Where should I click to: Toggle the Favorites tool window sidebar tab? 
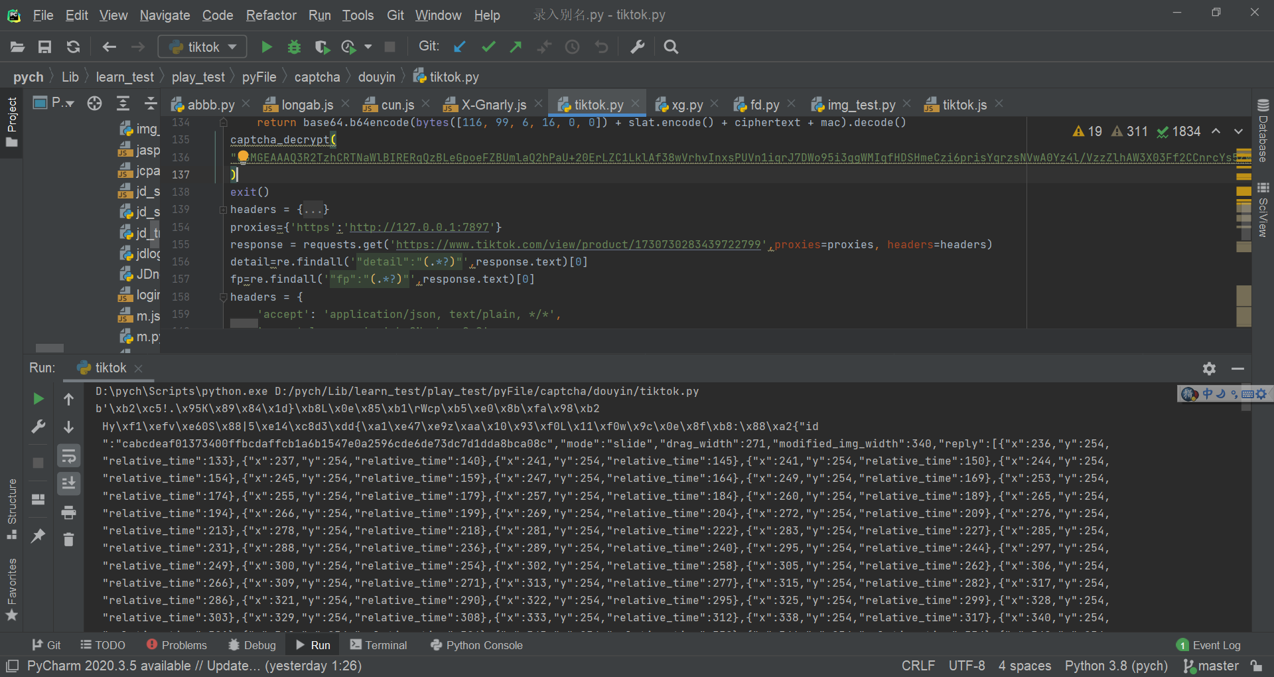click(12, 589)
